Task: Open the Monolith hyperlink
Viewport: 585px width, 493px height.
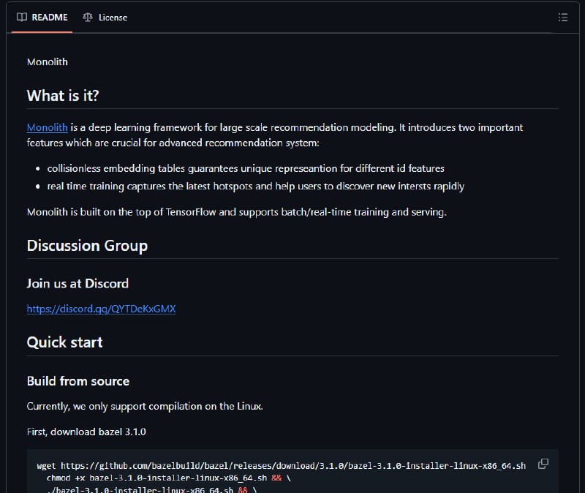Action: click(47, 127)
